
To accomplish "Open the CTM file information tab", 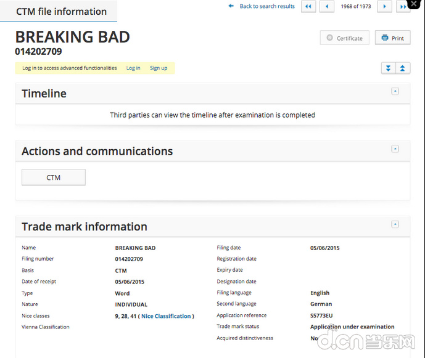I will click(59, 11).
